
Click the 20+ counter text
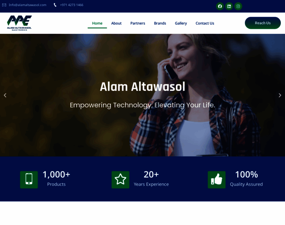[x=151, y=174]
